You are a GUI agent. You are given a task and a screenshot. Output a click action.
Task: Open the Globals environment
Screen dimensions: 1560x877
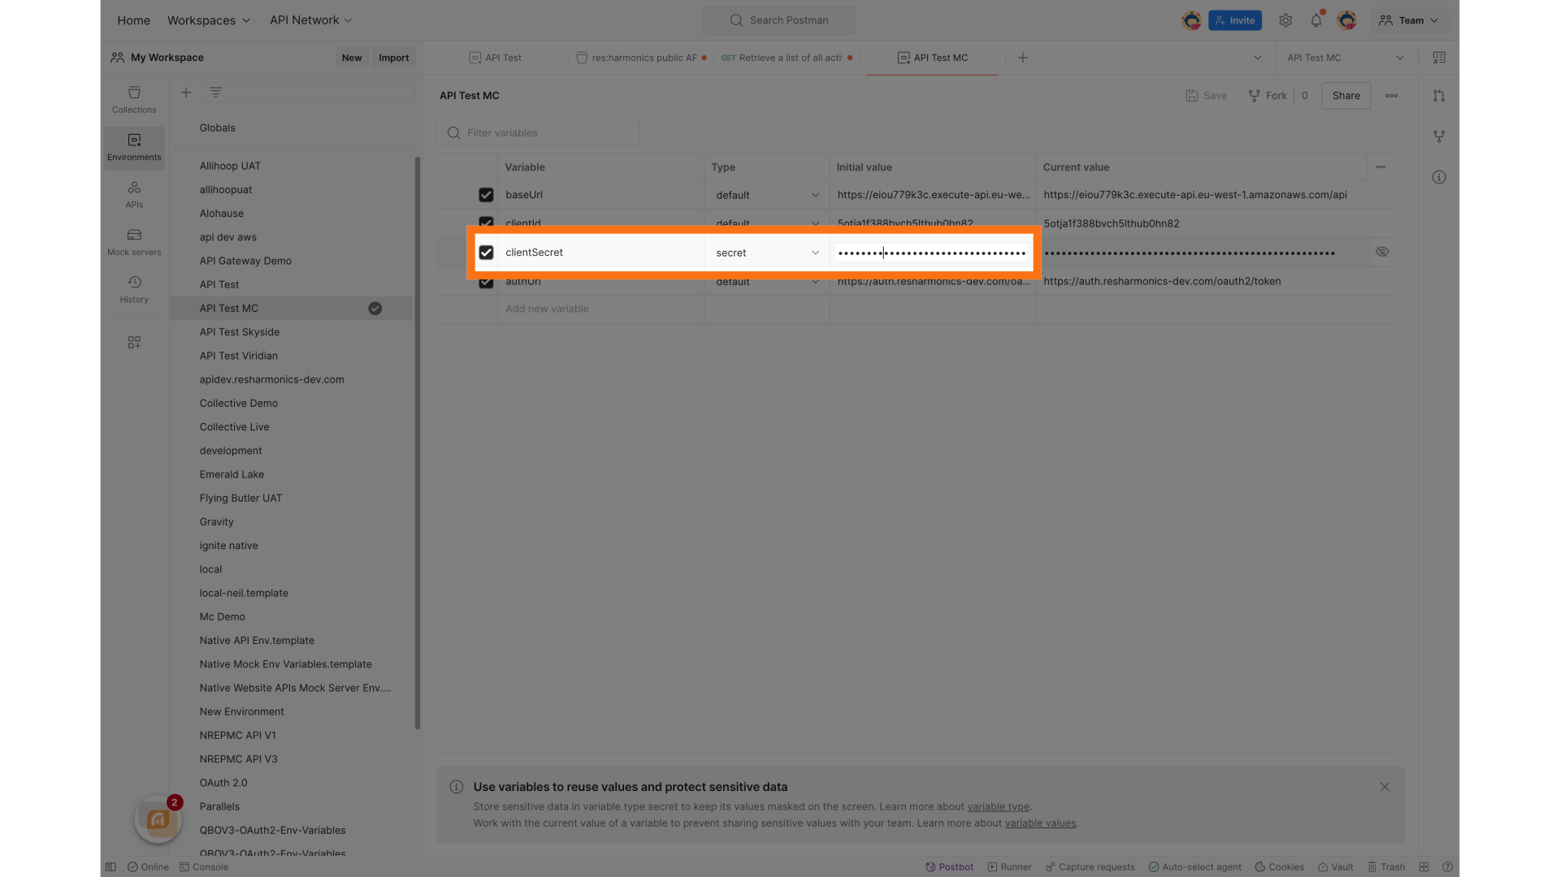(x=217, y=128)
